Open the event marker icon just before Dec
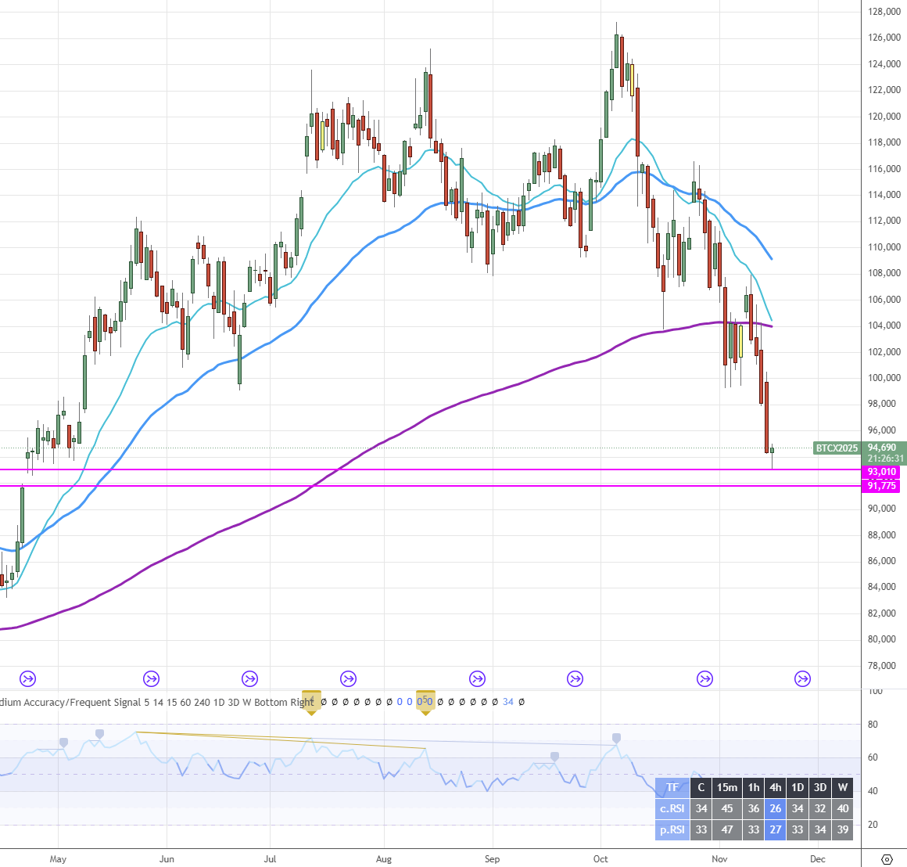The image size is (907, 867). [x=802, y=678]
